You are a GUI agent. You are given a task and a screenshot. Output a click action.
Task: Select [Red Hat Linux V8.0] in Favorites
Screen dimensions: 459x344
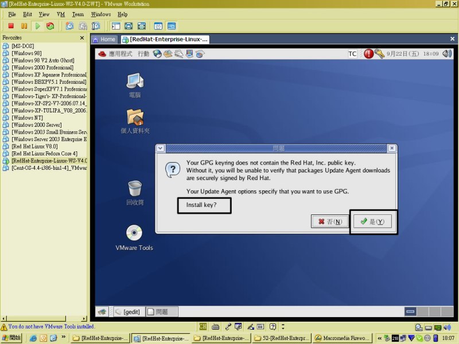[x=34, y=146]
